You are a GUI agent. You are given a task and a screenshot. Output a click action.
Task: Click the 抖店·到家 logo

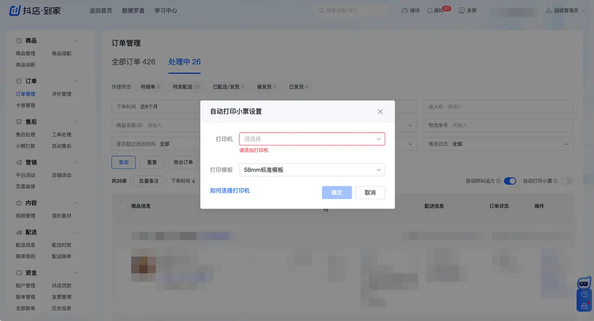[x=35, y=10]
